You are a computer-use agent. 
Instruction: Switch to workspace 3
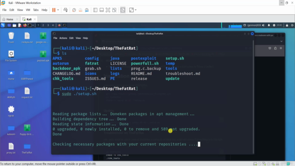(48, 25)
